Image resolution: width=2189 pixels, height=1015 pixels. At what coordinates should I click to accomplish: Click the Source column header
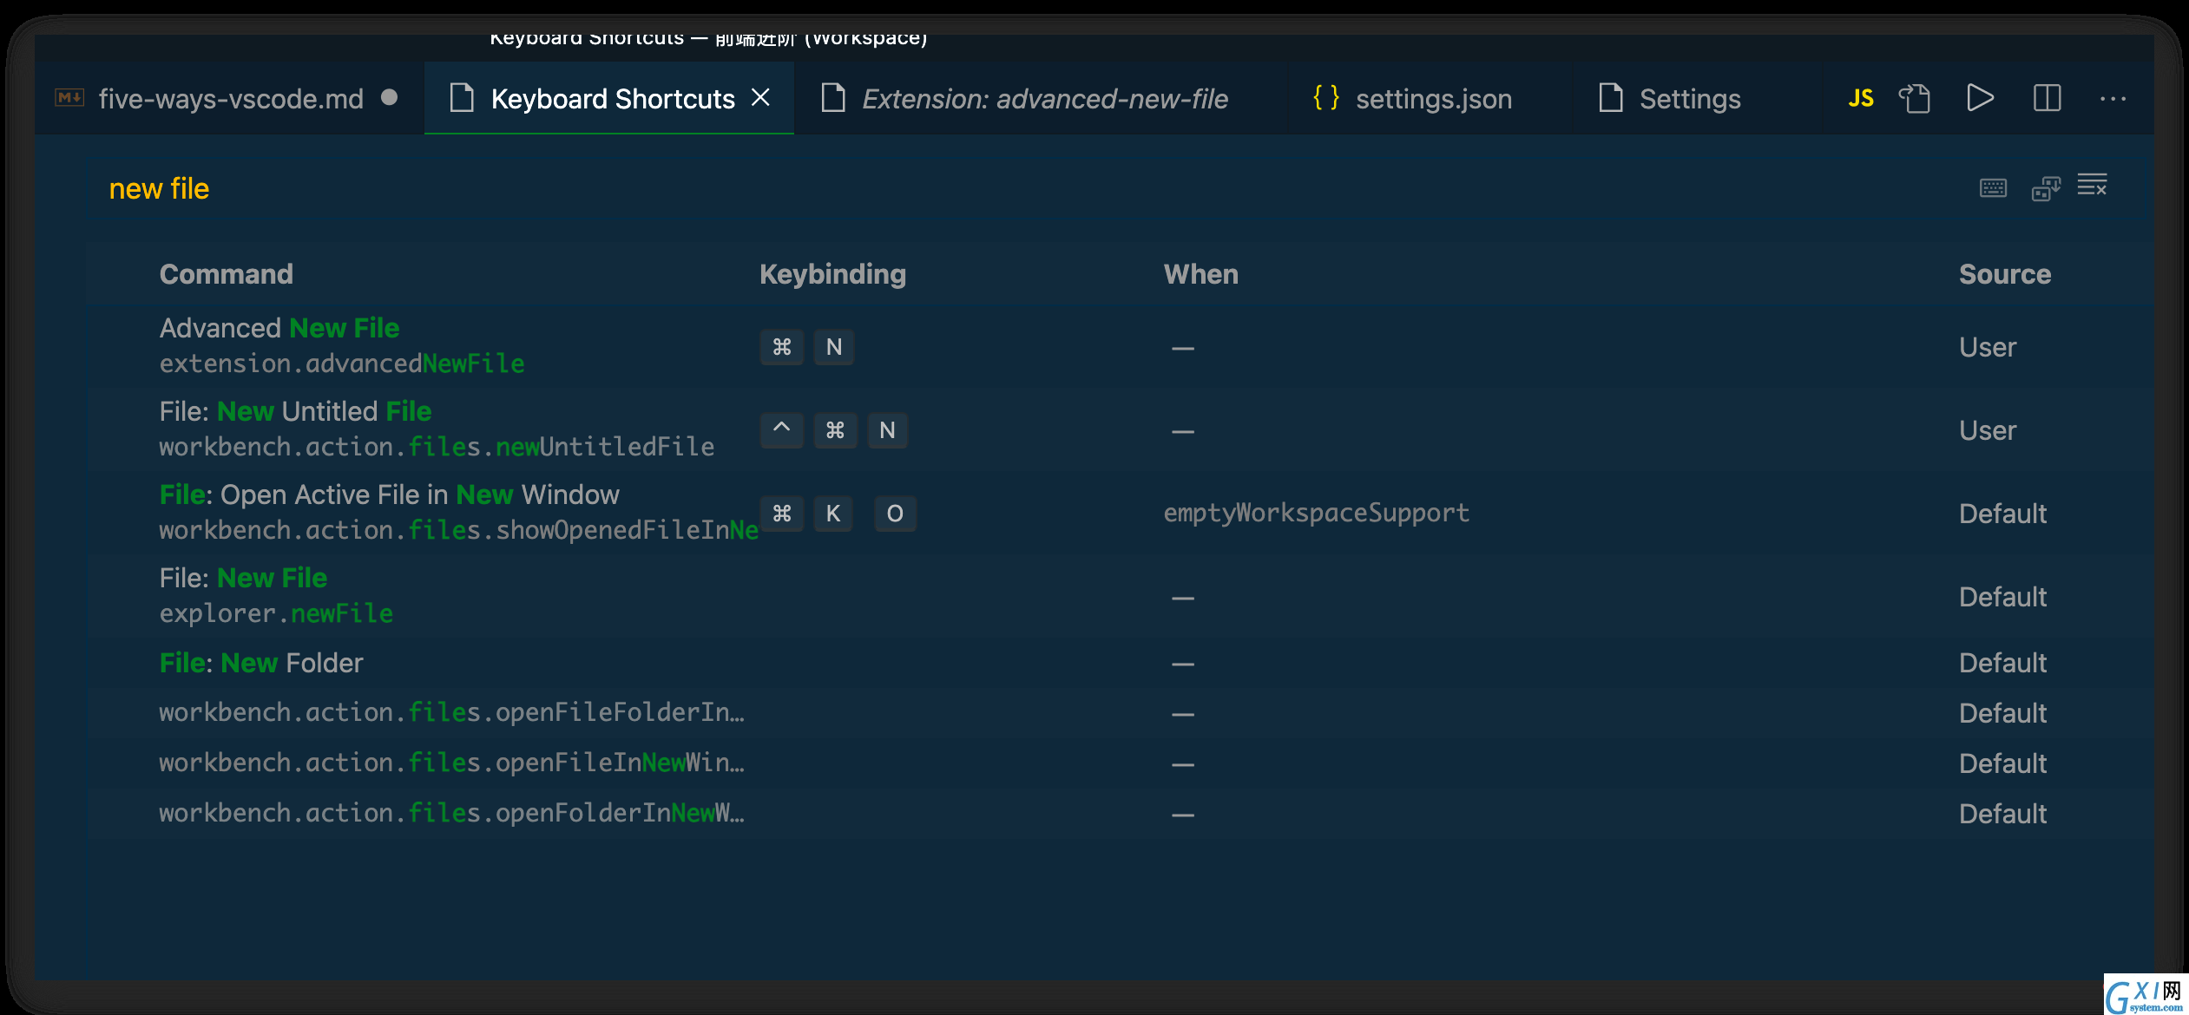(x=2004, y=274)
